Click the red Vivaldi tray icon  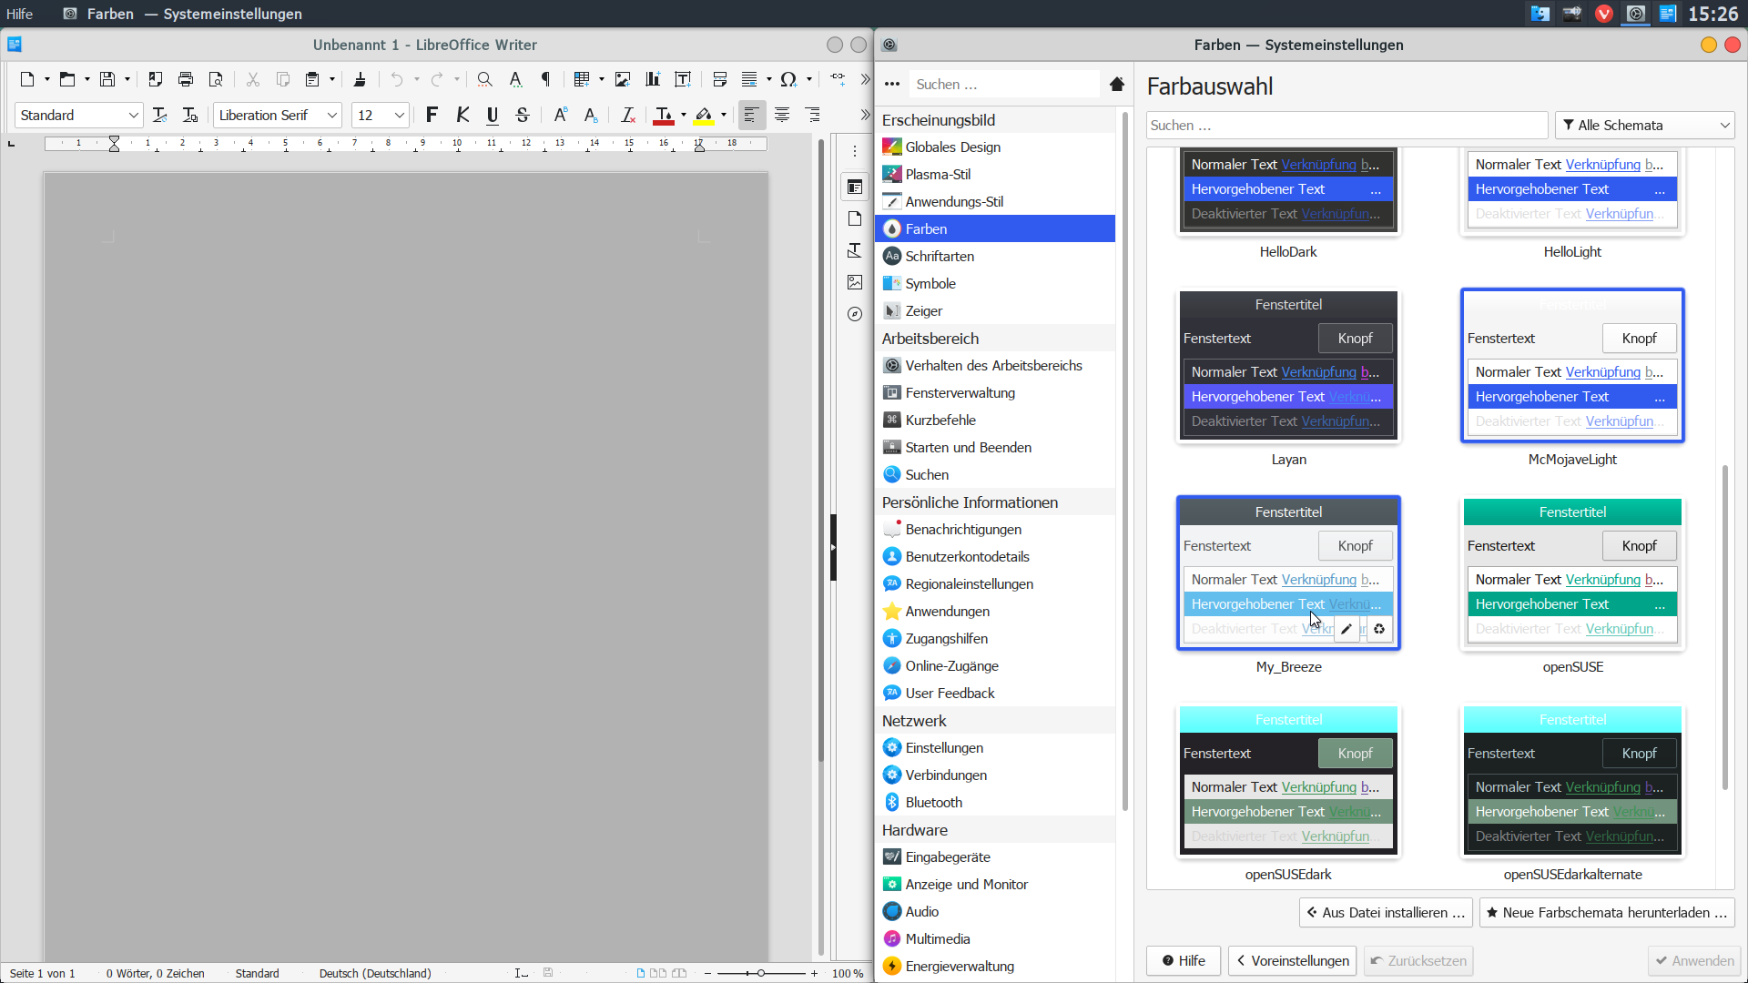pos(1604,14)
